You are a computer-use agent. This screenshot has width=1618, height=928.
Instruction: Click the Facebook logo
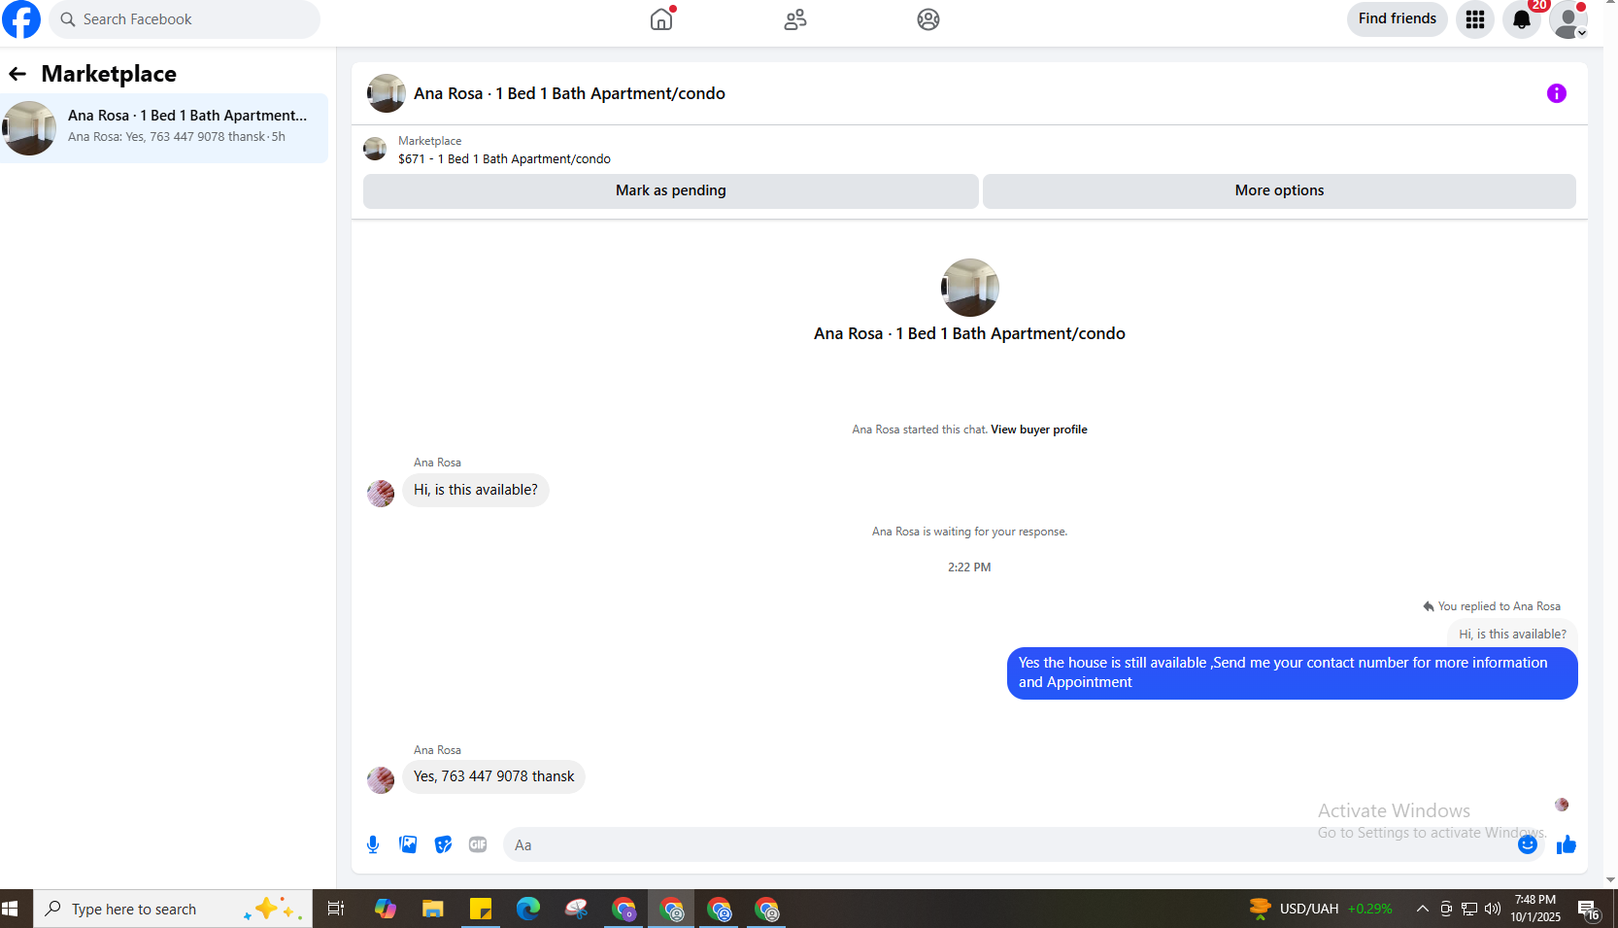click(20, 19)
